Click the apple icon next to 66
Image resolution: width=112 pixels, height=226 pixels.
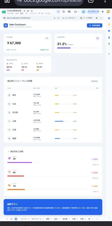(x=9, y=172)
